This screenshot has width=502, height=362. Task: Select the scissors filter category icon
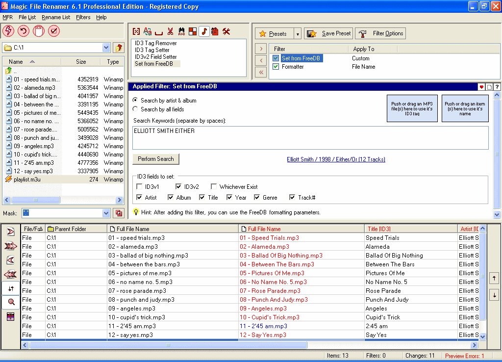(170, 32)
